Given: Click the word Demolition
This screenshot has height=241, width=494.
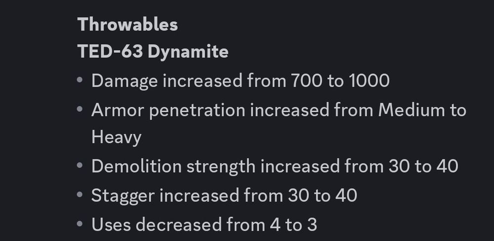Looking at the screenshot, I should (136, 166).
